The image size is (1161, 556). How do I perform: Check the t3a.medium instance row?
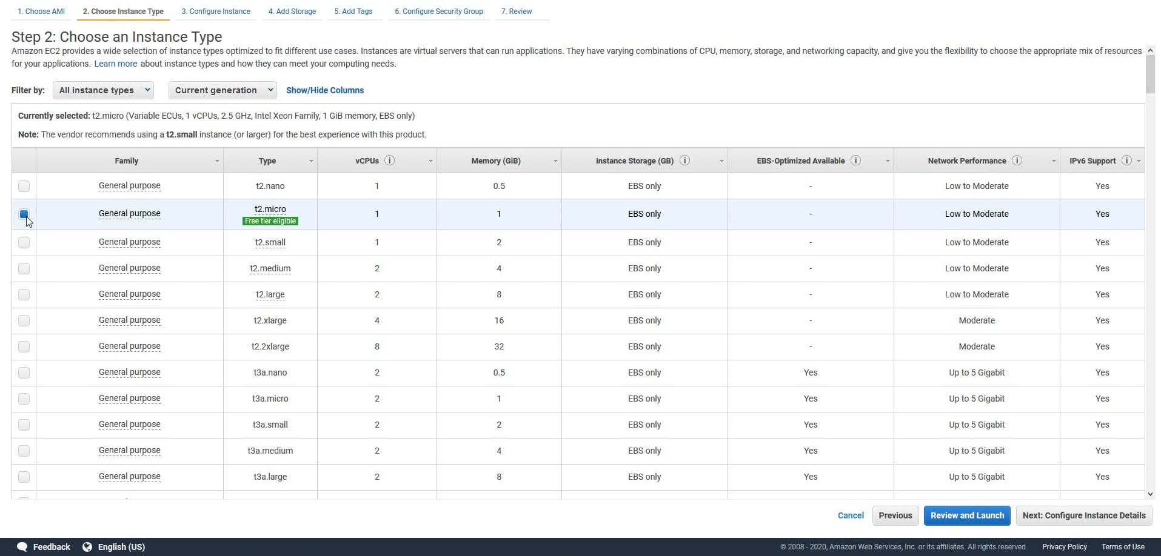tap(24, 451)
